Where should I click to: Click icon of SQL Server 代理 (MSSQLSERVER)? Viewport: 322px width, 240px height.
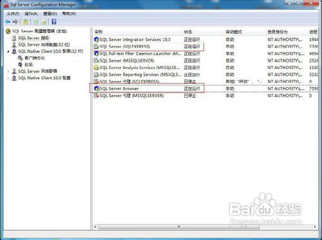pos(97,95)
